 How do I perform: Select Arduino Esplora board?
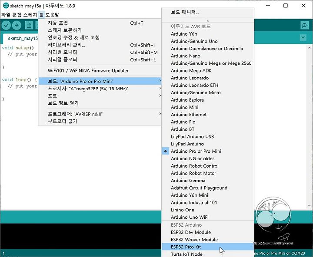click(208, 100)
